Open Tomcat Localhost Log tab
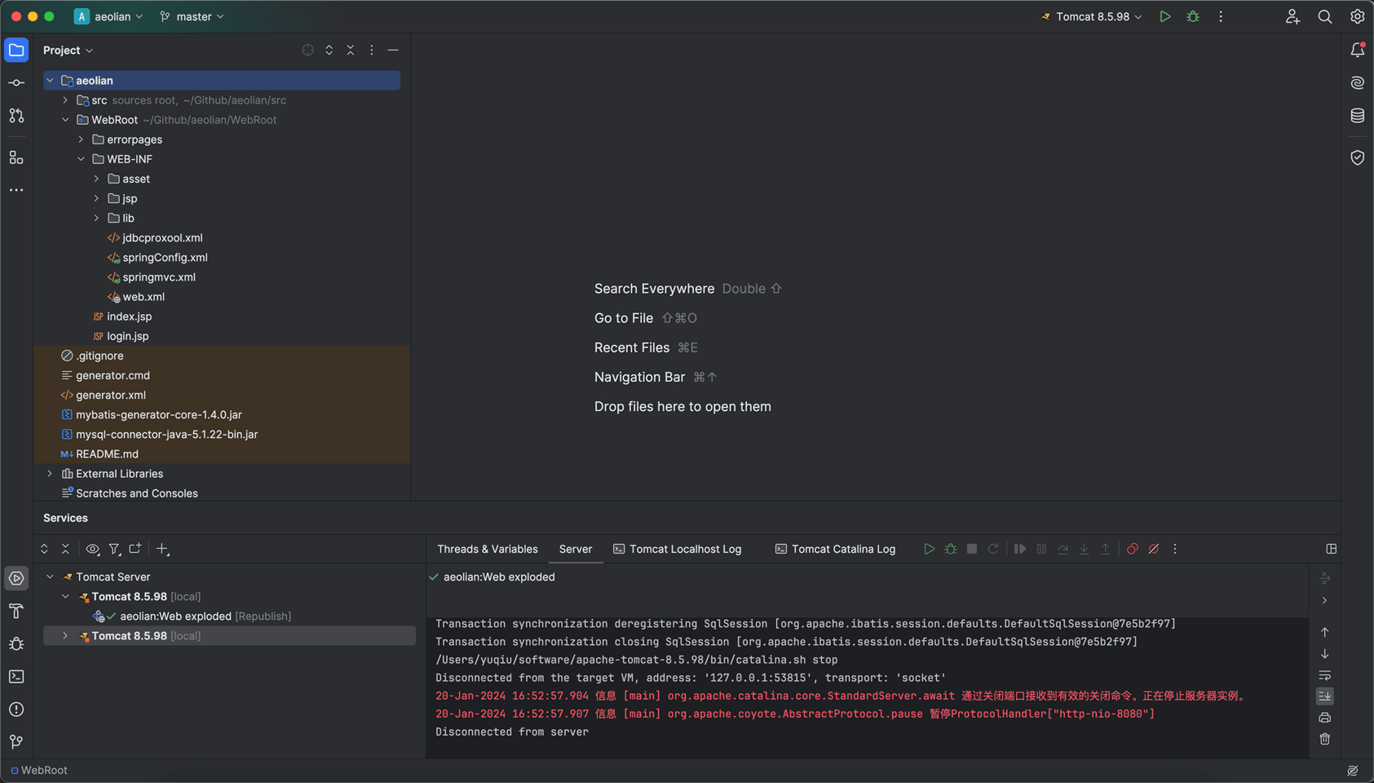This screenshot has height=783, width=1374. tap(678, 549)
